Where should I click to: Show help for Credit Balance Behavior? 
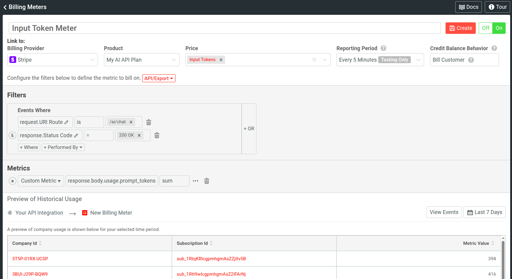point(494,48)
